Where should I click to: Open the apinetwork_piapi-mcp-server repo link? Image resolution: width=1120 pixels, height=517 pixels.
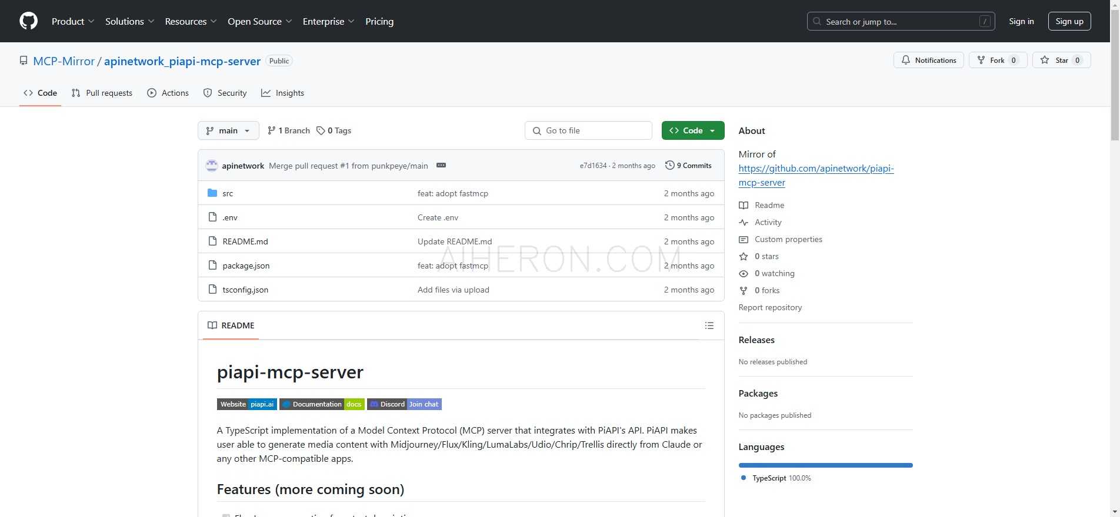coord(182,61)
